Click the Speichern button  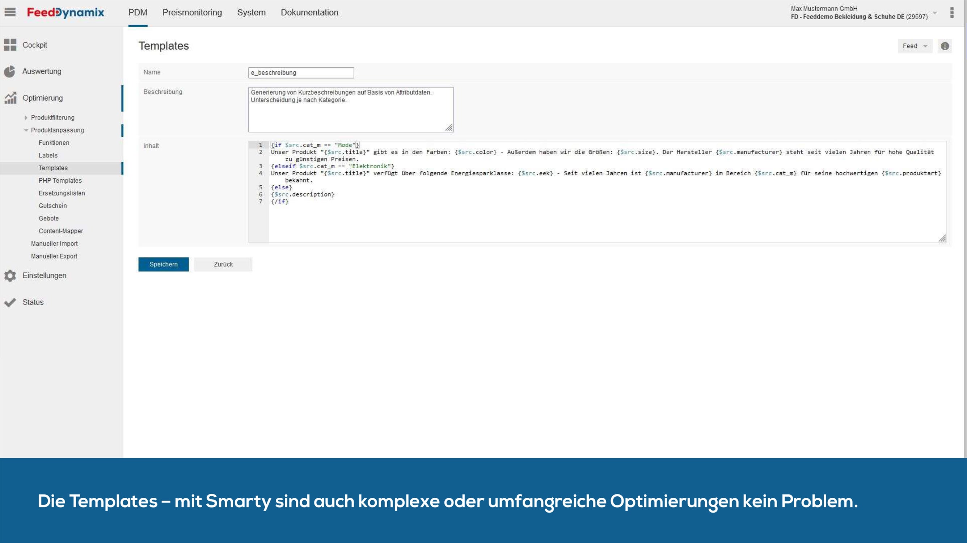[x=163, y=264]
